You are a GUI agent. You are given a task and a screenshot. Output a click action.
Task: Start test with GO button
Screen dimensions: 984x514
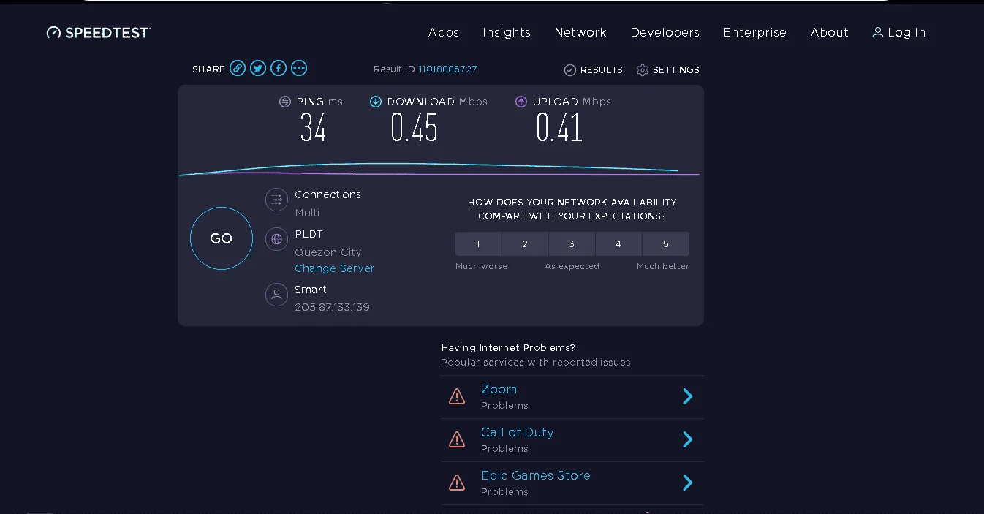coord(222,238)
